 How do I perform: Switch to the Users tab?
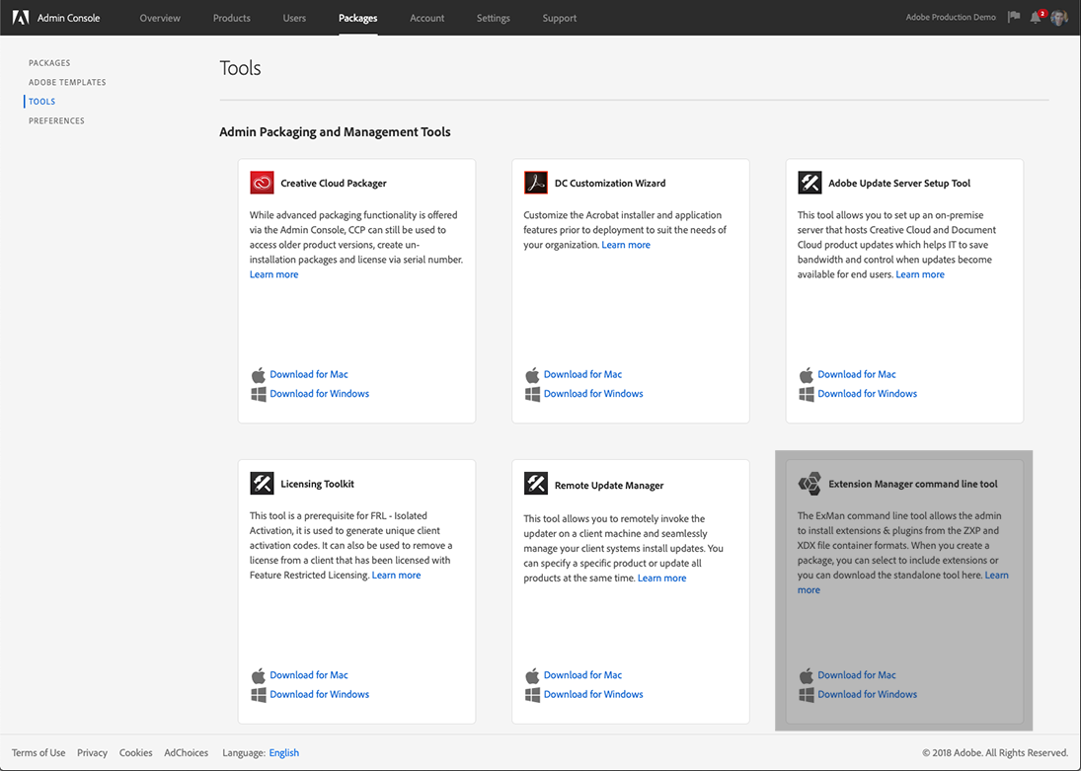pos(294,18)
